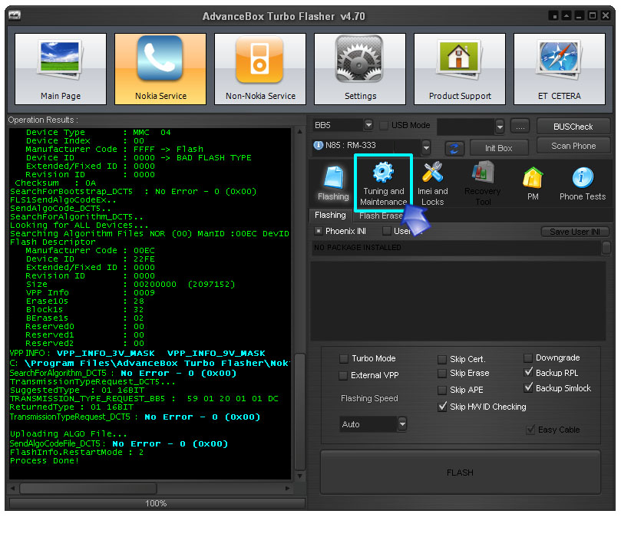Open the ET CETERA compass section
The width and height of the screenshot is (621, 537).
[560, 69]
